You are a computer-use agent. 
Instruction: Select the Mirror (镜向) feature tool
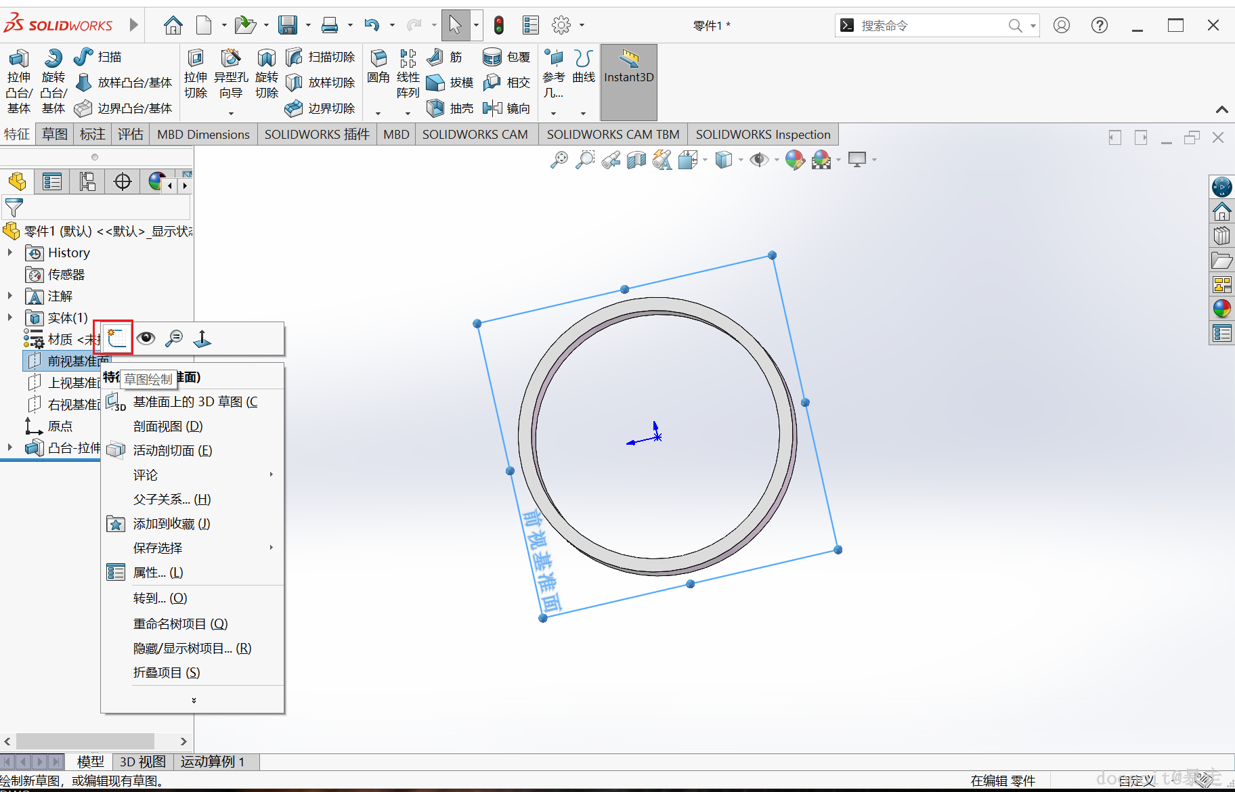pyautogui.click(x=494, y=108)
